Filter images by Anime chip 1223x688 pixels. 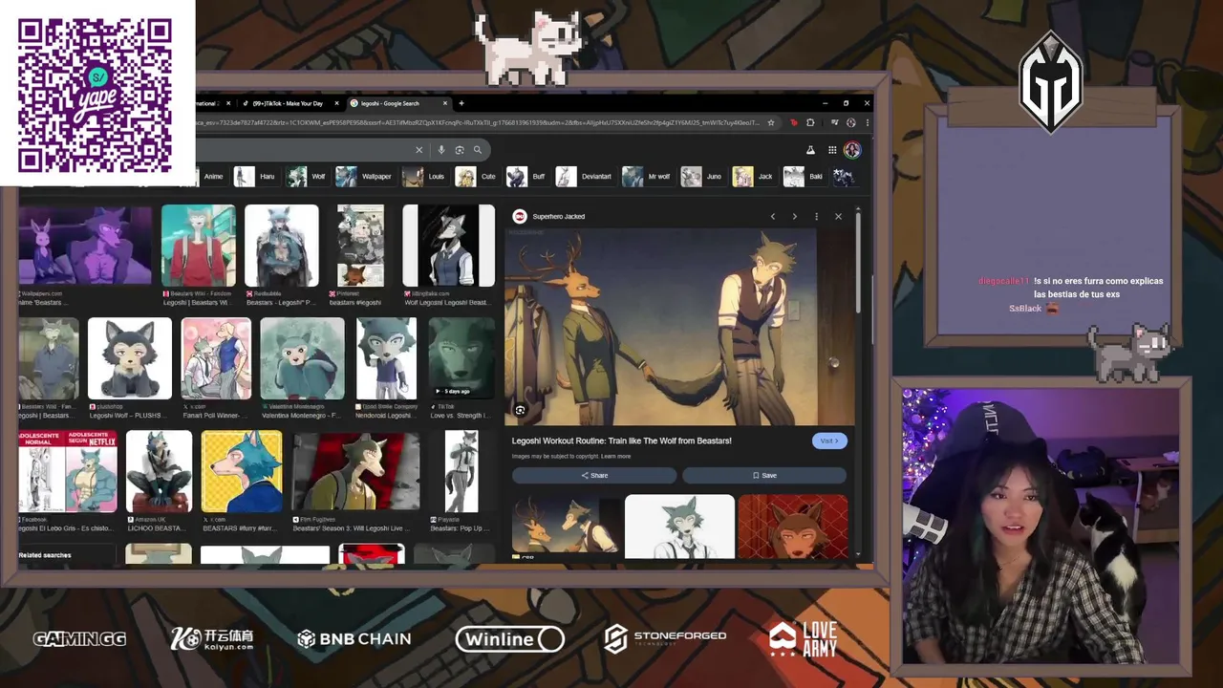[213, 177]
